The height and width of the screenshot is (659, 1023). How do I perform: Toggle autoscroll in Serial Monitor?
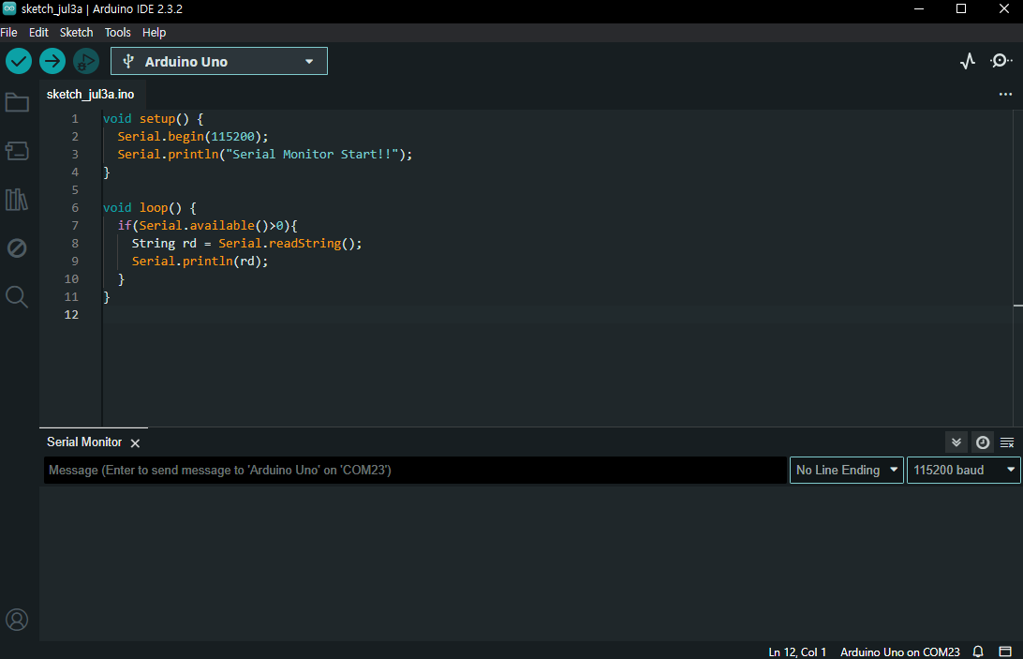click(956, 442)
